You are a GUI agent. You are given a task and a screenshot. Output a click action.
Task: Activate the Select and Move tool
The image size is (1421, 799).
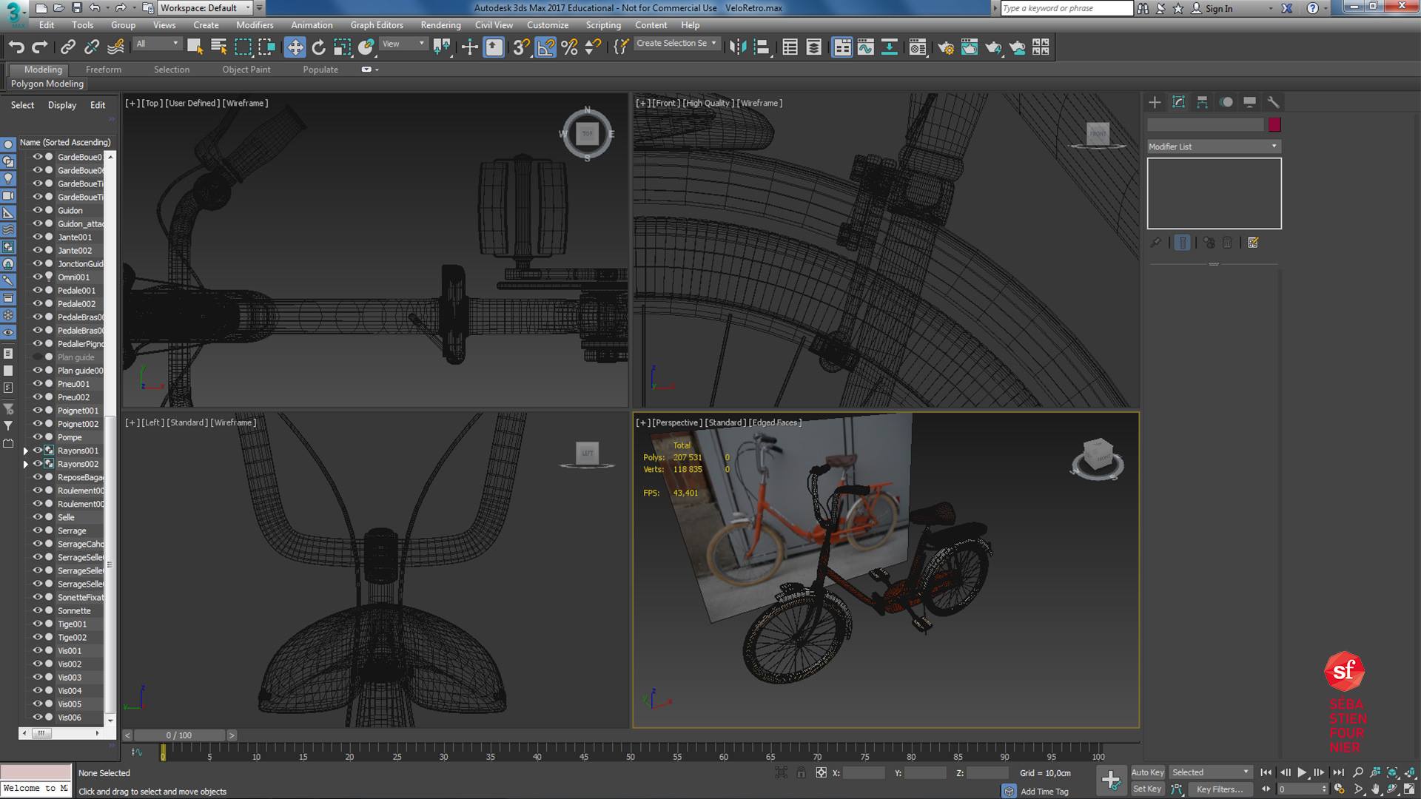click(x=295, y=47)
